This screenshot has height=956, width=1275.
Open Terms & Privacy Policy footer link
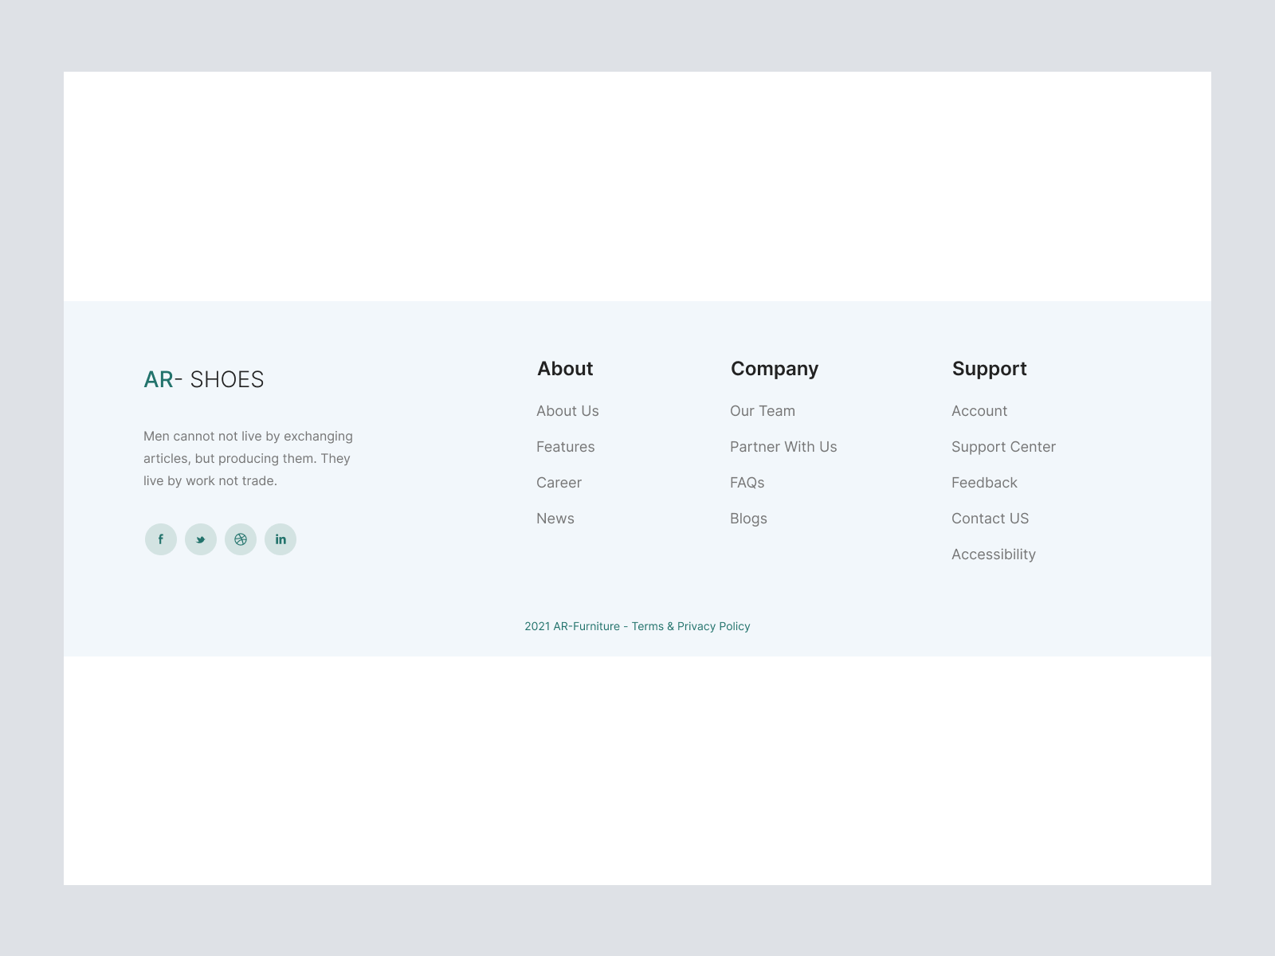[690, 626]
